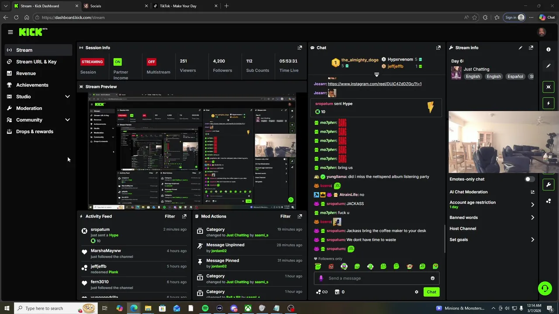Switch to TikTok - Make Your Day tab
This screenshot has width=559, height=314.
pos(185,6)
